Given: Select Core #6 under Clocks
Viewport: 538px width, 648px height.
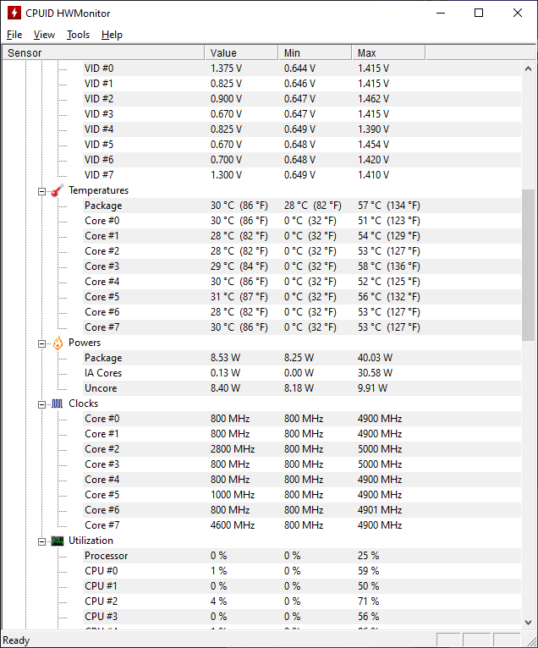Looking at the screenshot, I should (302, 510).
